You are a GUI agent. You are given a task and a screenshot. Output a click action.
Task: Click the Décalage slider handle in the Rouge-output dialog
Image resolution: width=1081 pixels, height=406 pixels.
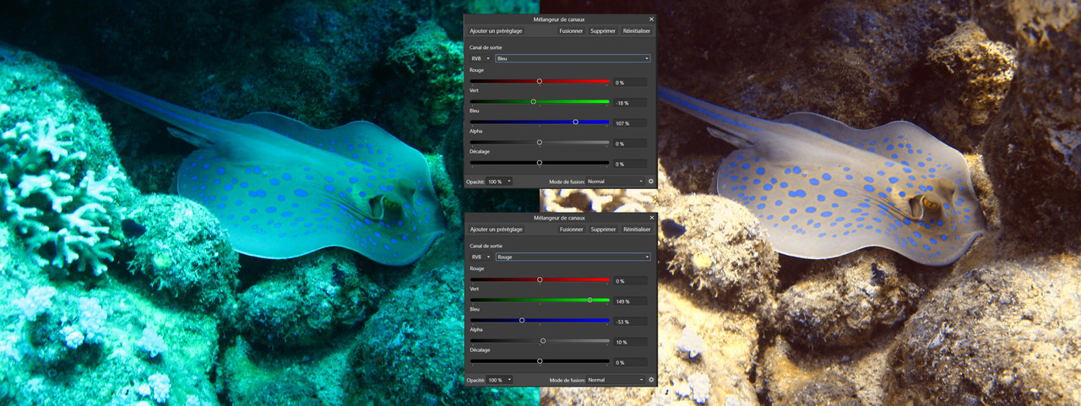540,361
